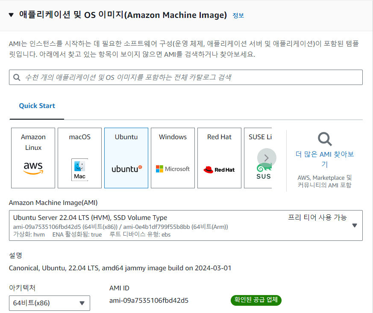
Task: Click the 가상화: hvm detail text
Action: (29, 234)
